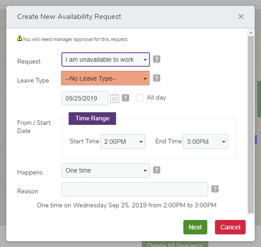Open the End Time 3:00PM dropdown

[205, 142]
